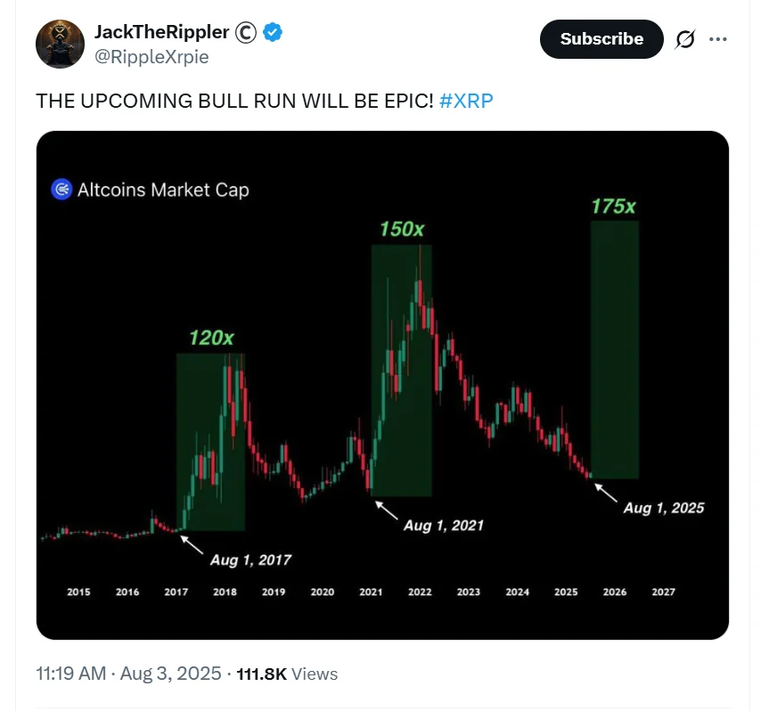Image resolution: width=769 pixels, height=711 pixels.
Task: Open the more options menu
Action: coord(719,39)
